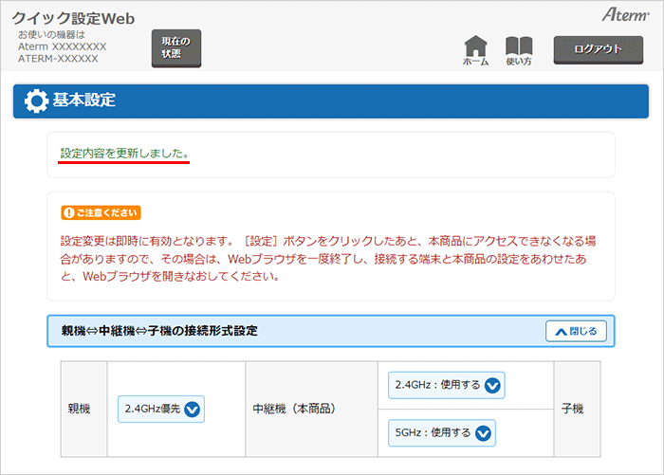664x475 pixels.
Task: Click the 基本設定 page heading bar
Action: pyautogui.click(x=331, y=100)
